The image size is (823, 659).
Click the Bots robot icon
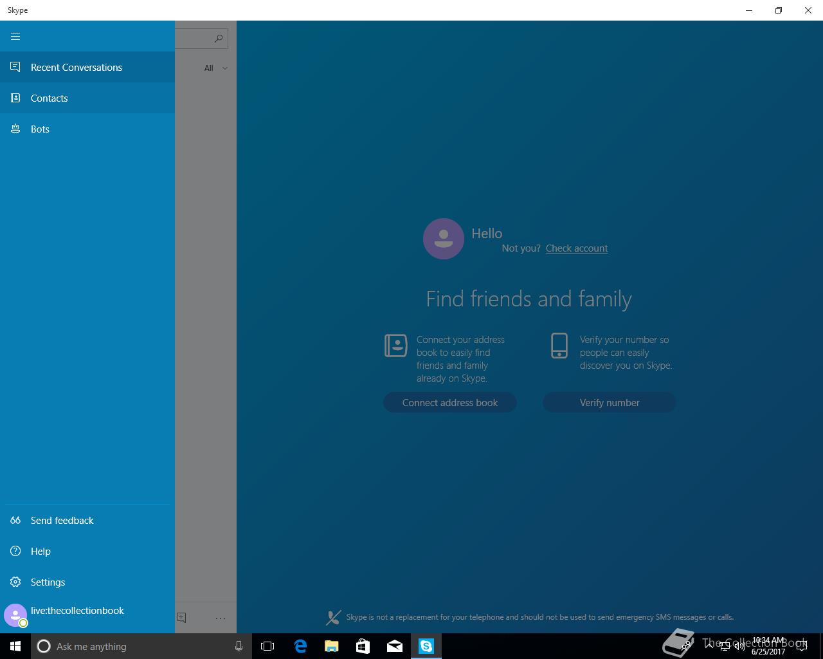point(15,129)
